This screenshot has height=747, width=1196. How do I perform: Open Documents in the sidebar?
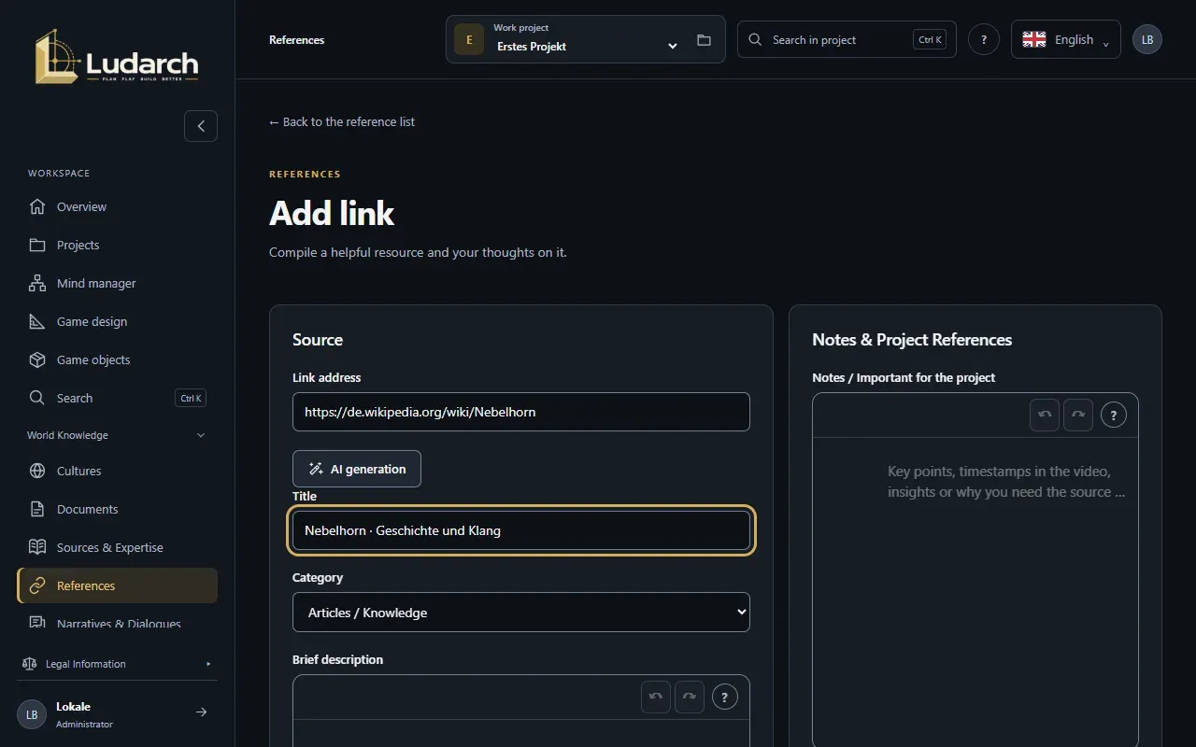coord(117,509)
